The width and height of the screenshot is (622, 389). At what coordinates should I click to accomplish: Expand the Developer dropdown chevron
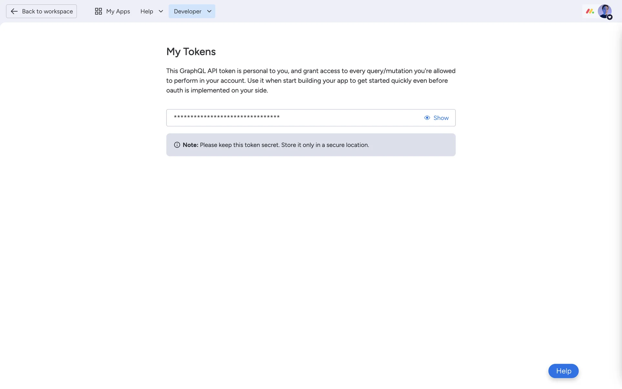[x=209, y=11]
